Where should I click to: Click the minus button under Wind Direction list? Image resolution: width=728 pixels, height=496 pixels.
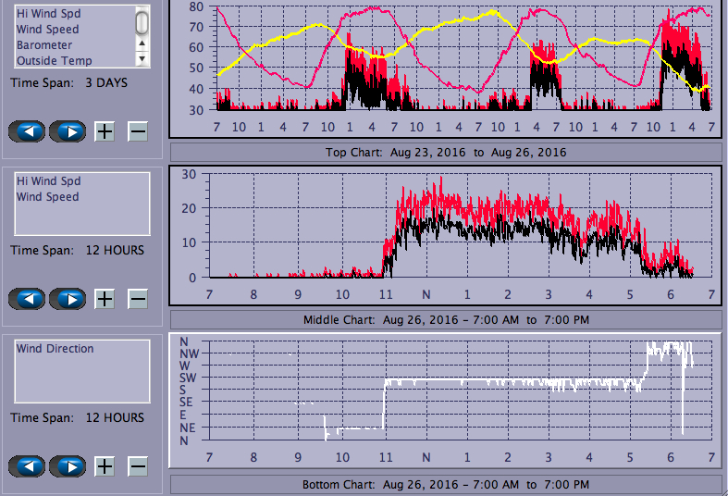tap(137, 465)
